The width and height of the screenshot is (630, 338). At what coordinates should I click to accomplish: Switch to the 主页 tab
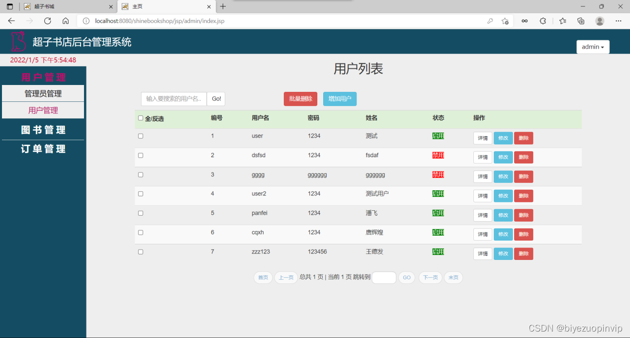[x=166, y=7]
